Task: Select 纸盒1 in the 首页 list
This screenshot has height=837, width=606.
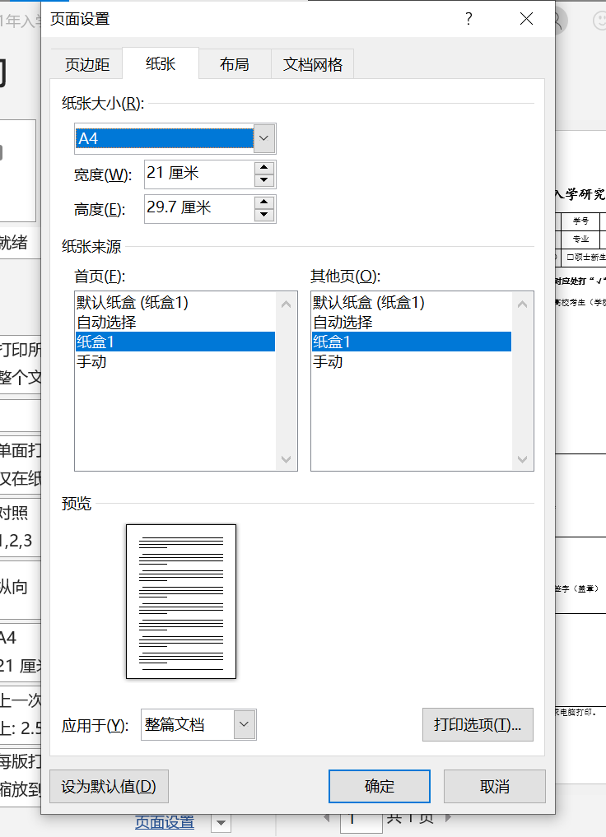Action: (x=175, y=342)
